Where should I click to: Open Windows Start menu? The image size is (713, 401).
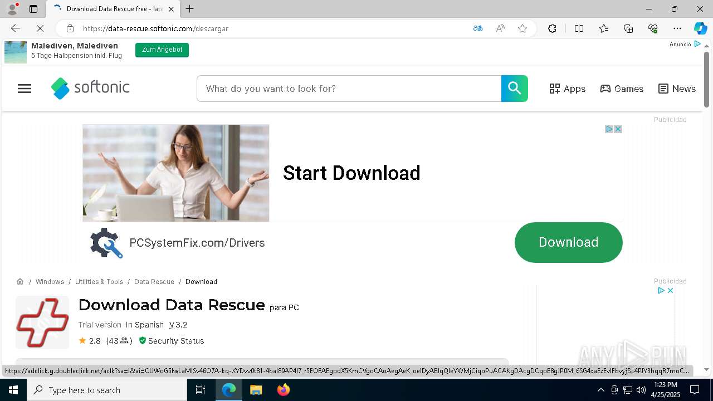point(13,390)
